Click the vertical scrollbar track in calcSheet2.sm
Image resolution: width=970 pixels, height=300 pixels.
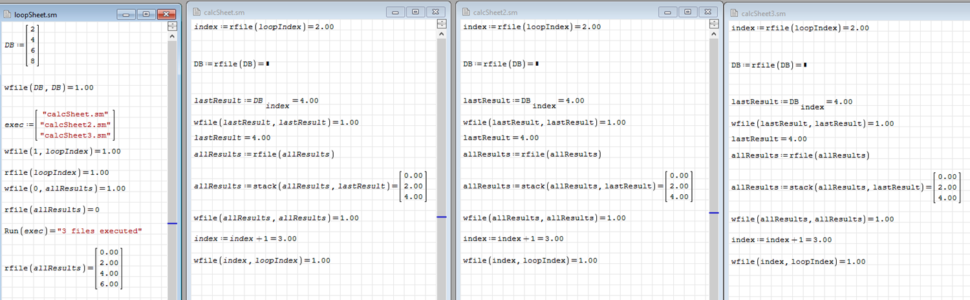coord(713,129)
